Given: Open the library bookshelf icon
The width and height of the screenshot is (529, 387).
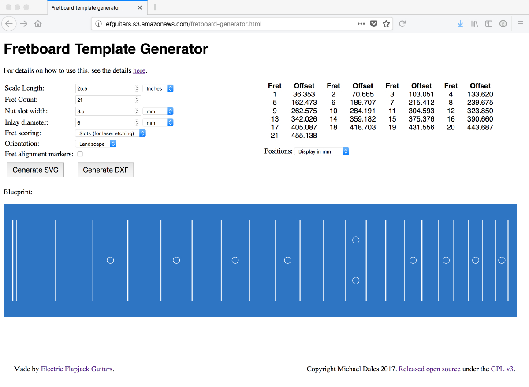Looking at the screenshot, I should pos(474,24).
